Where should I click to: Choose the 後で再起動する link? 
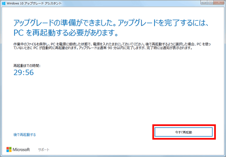[x=25, y=135]
